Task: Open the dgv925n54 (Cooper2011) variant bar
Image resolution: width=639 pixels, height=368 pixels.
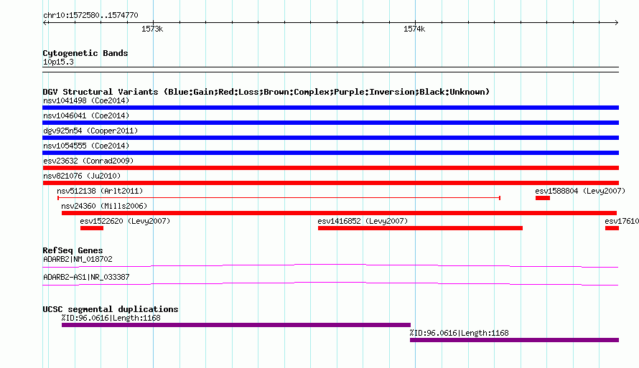Action: point(330,138)
